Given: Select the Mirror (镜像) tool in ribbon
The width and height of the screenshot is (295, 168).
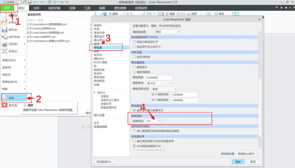Looking at the screenshot, I should 170,14.
